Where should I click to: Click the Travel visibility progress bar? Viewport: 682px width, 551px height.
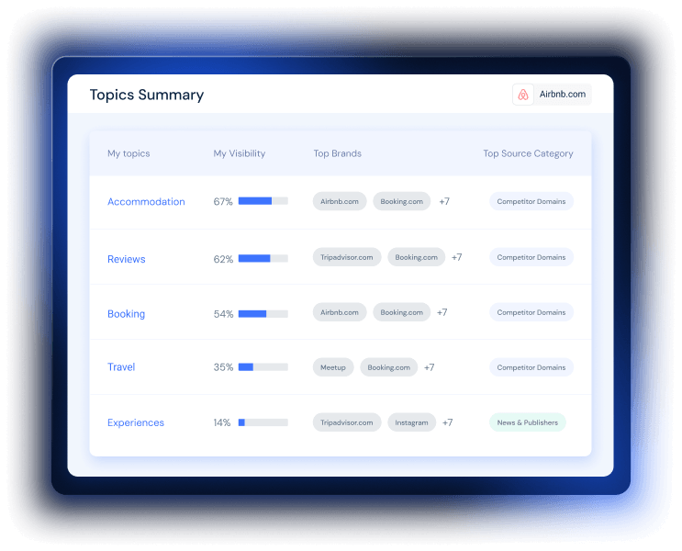tap(263, 367)
